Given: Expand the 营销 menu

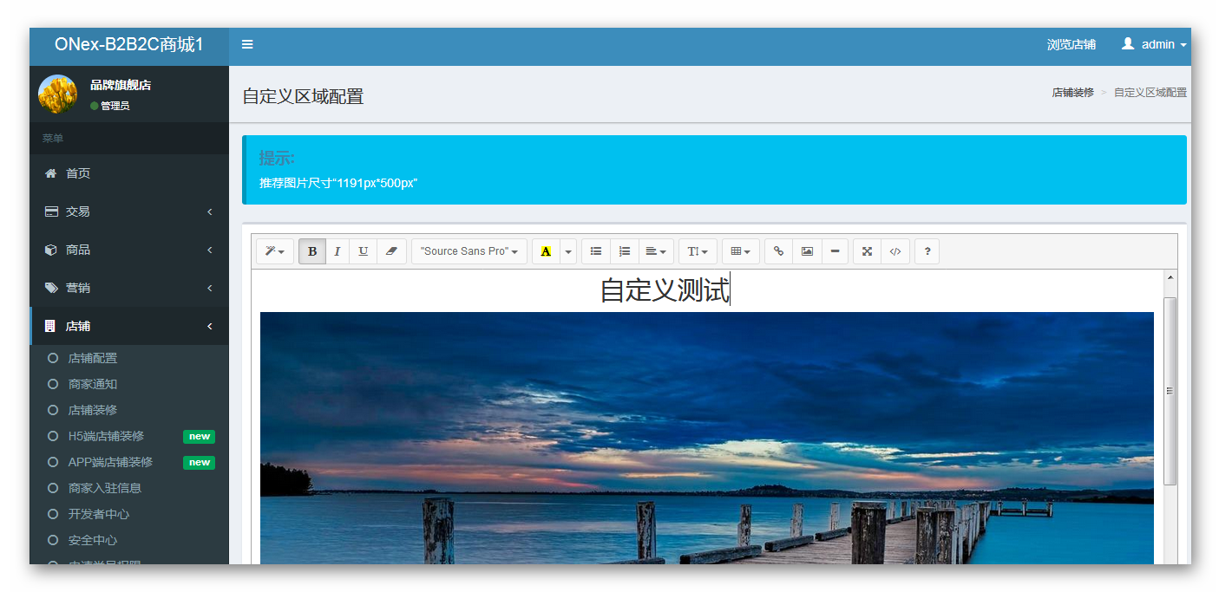Looking at the screenshot, I should pos(129,288).
